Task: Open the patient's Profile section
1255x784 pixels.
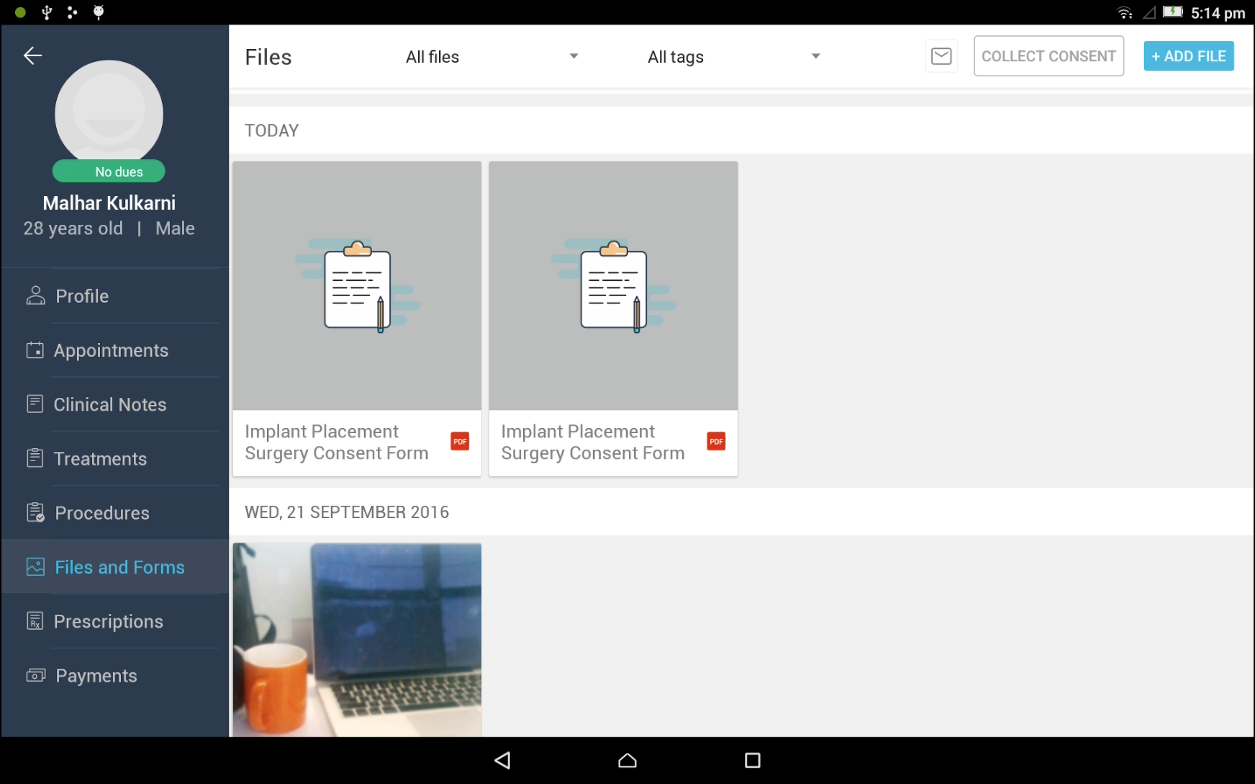Action: pos(81,296)
